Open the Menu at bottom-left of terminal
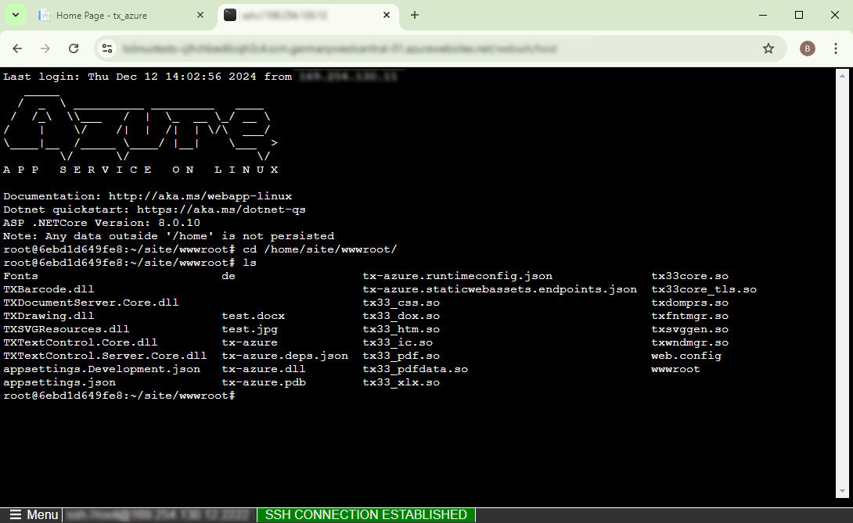The width and height of the screenshot is (853, 523). pos(33,514)
